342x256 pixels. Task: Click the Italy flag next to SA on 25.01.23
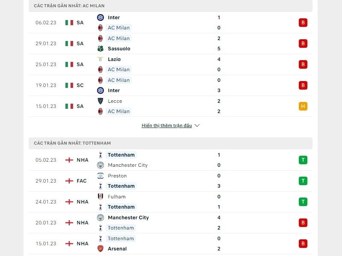(68, 64)
